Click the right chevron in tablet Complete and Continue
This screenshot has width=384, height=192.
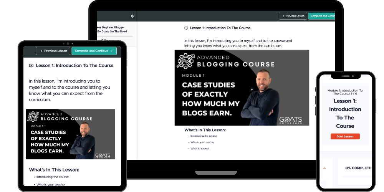(111, 51)
